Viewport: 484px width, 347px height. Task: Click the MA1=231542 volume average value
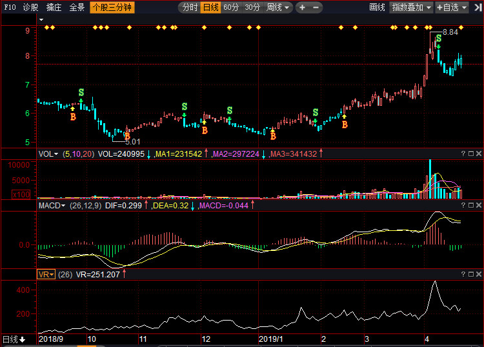178,154
